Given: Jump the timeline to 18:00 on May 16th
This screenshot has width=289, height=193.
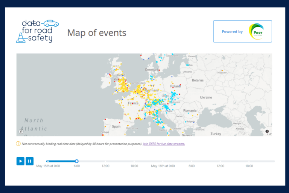Looking at the screenshot, I should coord(249,161).
